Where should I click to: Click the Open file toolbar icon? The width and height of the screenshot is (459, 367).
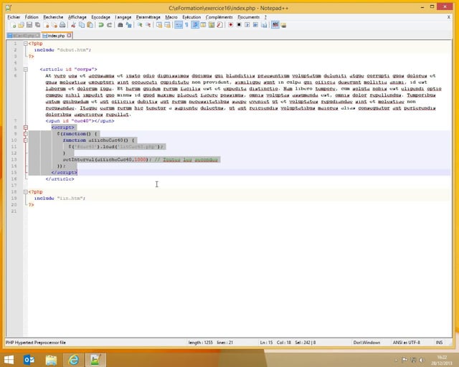click(21, 25)
